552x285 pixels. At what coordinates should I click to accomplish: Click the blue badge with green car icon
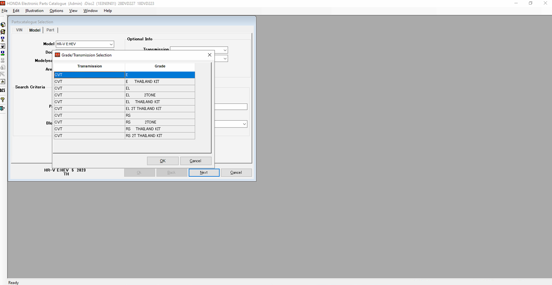pyautogui.click(x=3, y=53)
